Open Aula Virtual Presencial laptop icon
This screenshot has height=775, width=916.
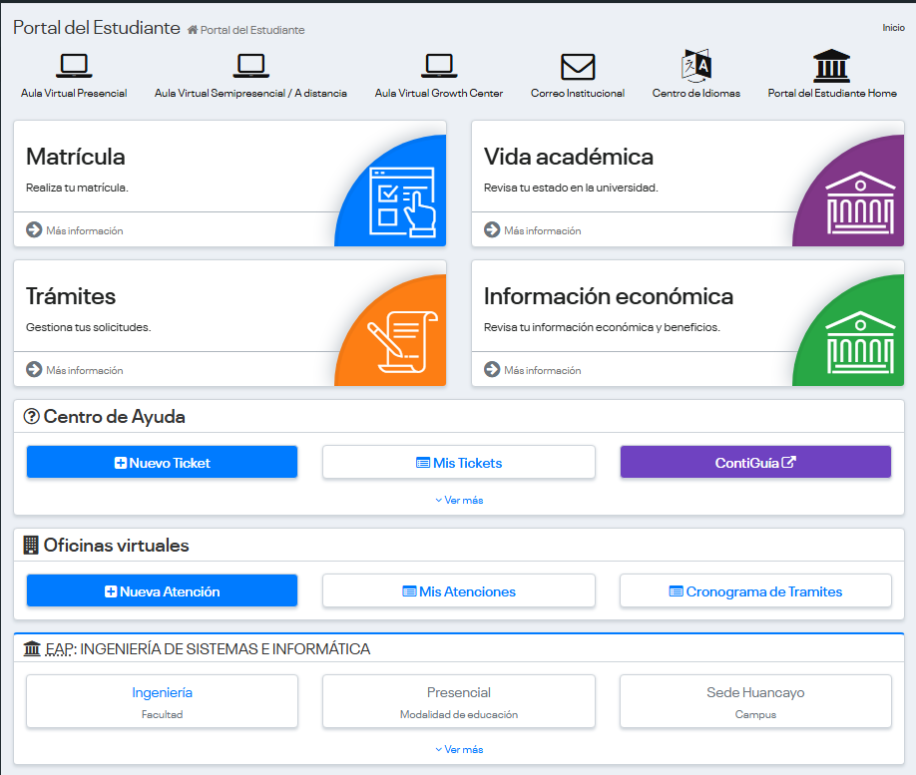74,66
